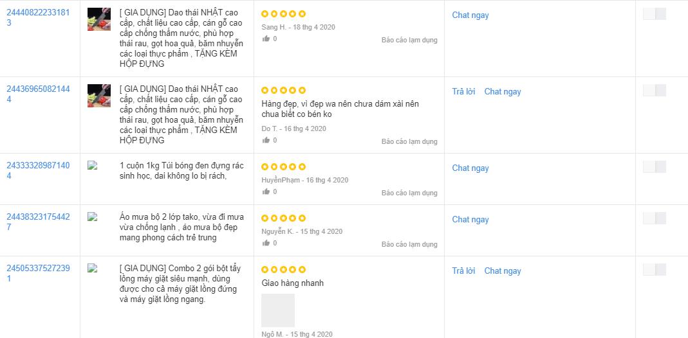688x338 pixels.
Task: Toggle the switch in the Do T. review row
Action: coord(654,91)
